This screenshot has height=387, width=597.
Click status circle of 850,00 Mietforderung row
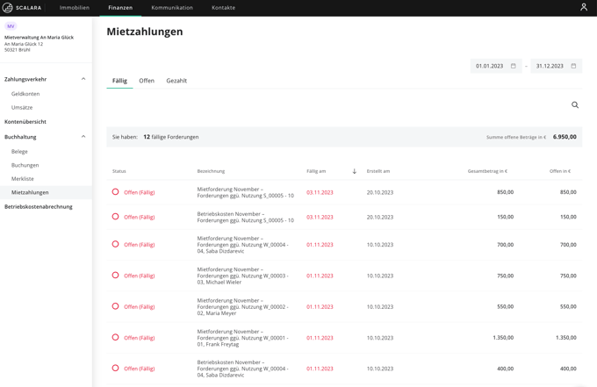[x=115, y=192]
